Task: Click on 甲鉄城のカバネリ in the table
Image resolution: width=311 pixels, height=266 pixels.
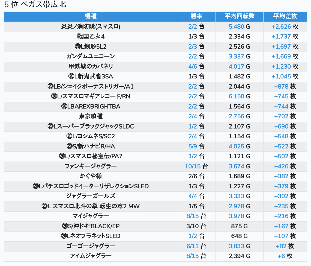Action: [x=91, y=66]
